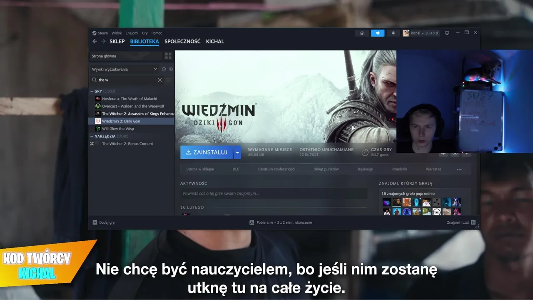The width and height of the screenshot is (533, 300).
Task: Click the Strona główna button
Action: [126, 56]
